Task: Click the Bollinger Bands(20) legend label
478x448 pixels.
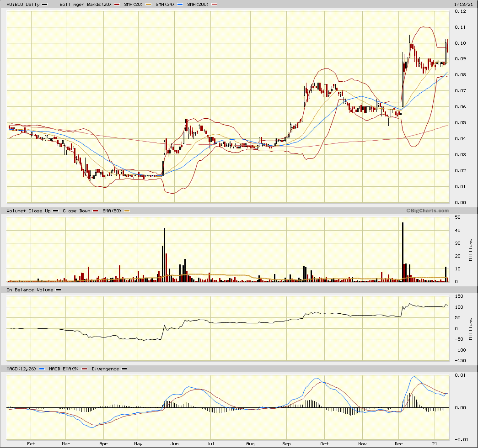Action: click(x=85, y=4)
